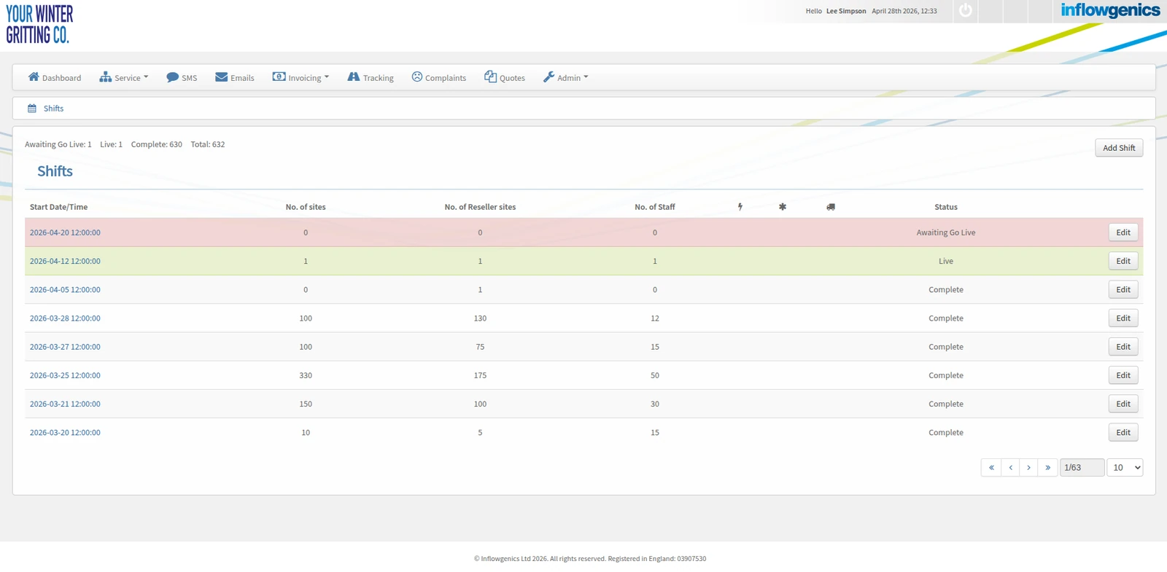Click the Shifts breadcrumb link

(53, 109)
